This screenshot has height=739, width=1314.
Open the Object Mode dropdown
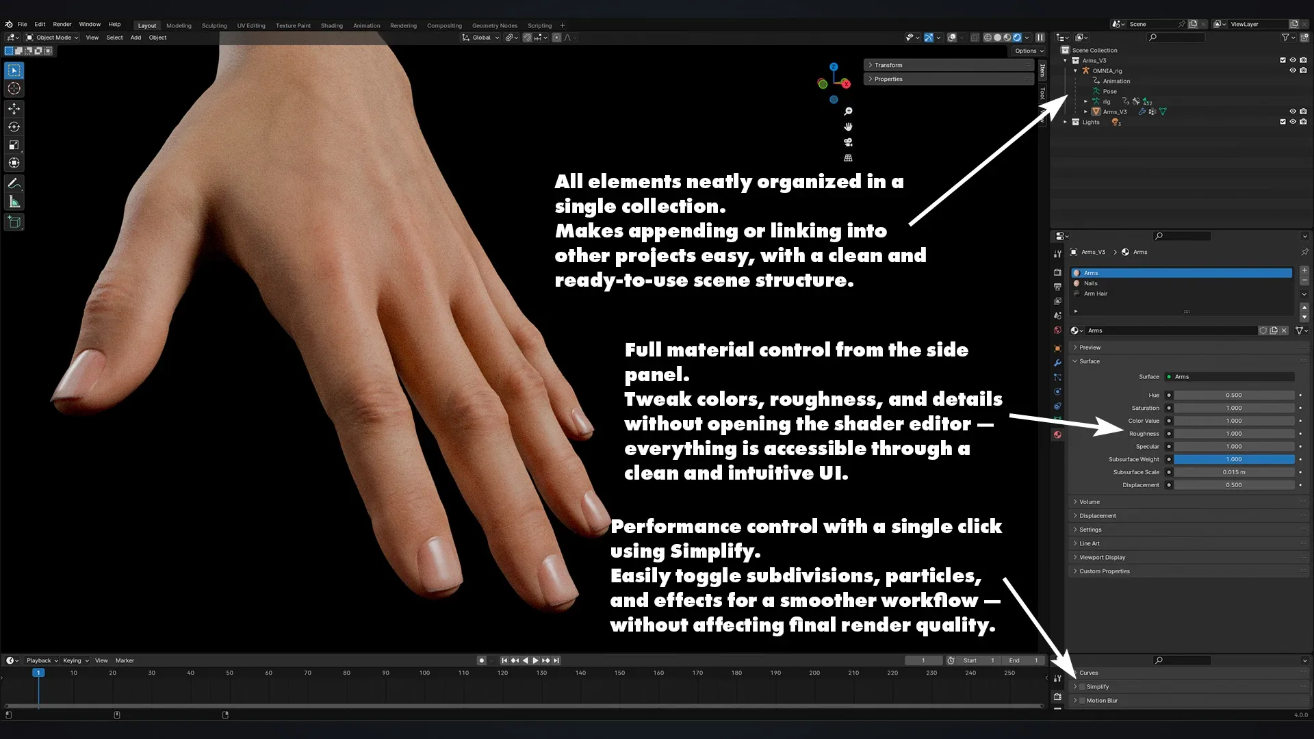53,38
